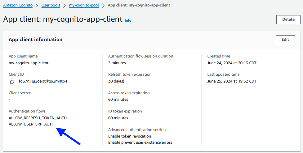The height and width of the screenshot is (153, 303).
Task: Click the app client name value my-cognito-app-client
Action: pyautogui.click(x=29, y=63)
